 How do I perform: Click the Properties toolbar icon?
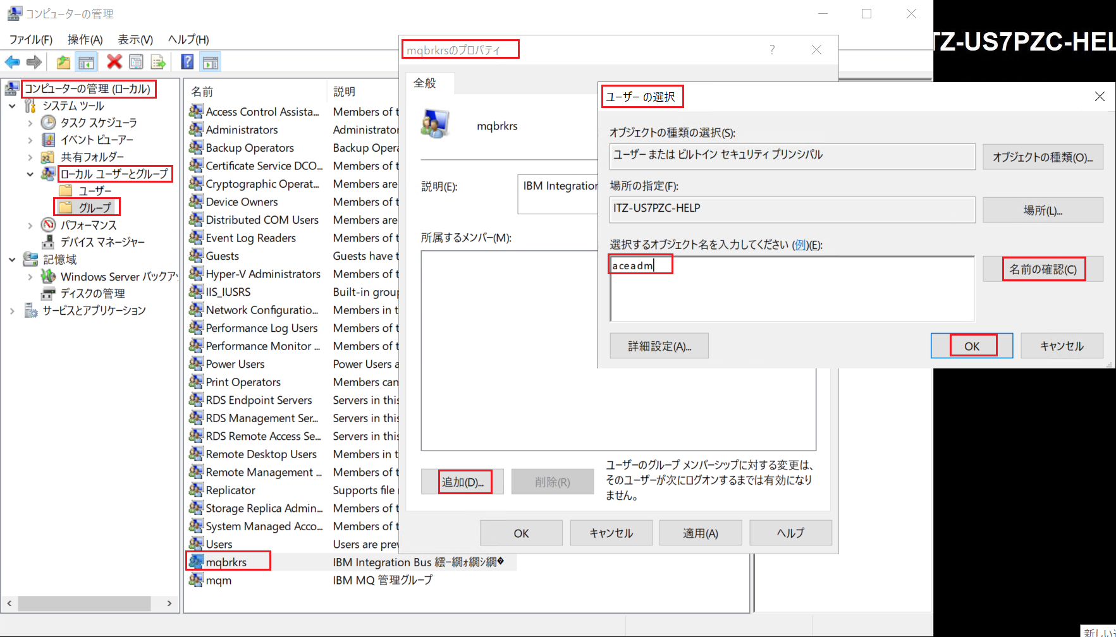click(x=136, y=62)
